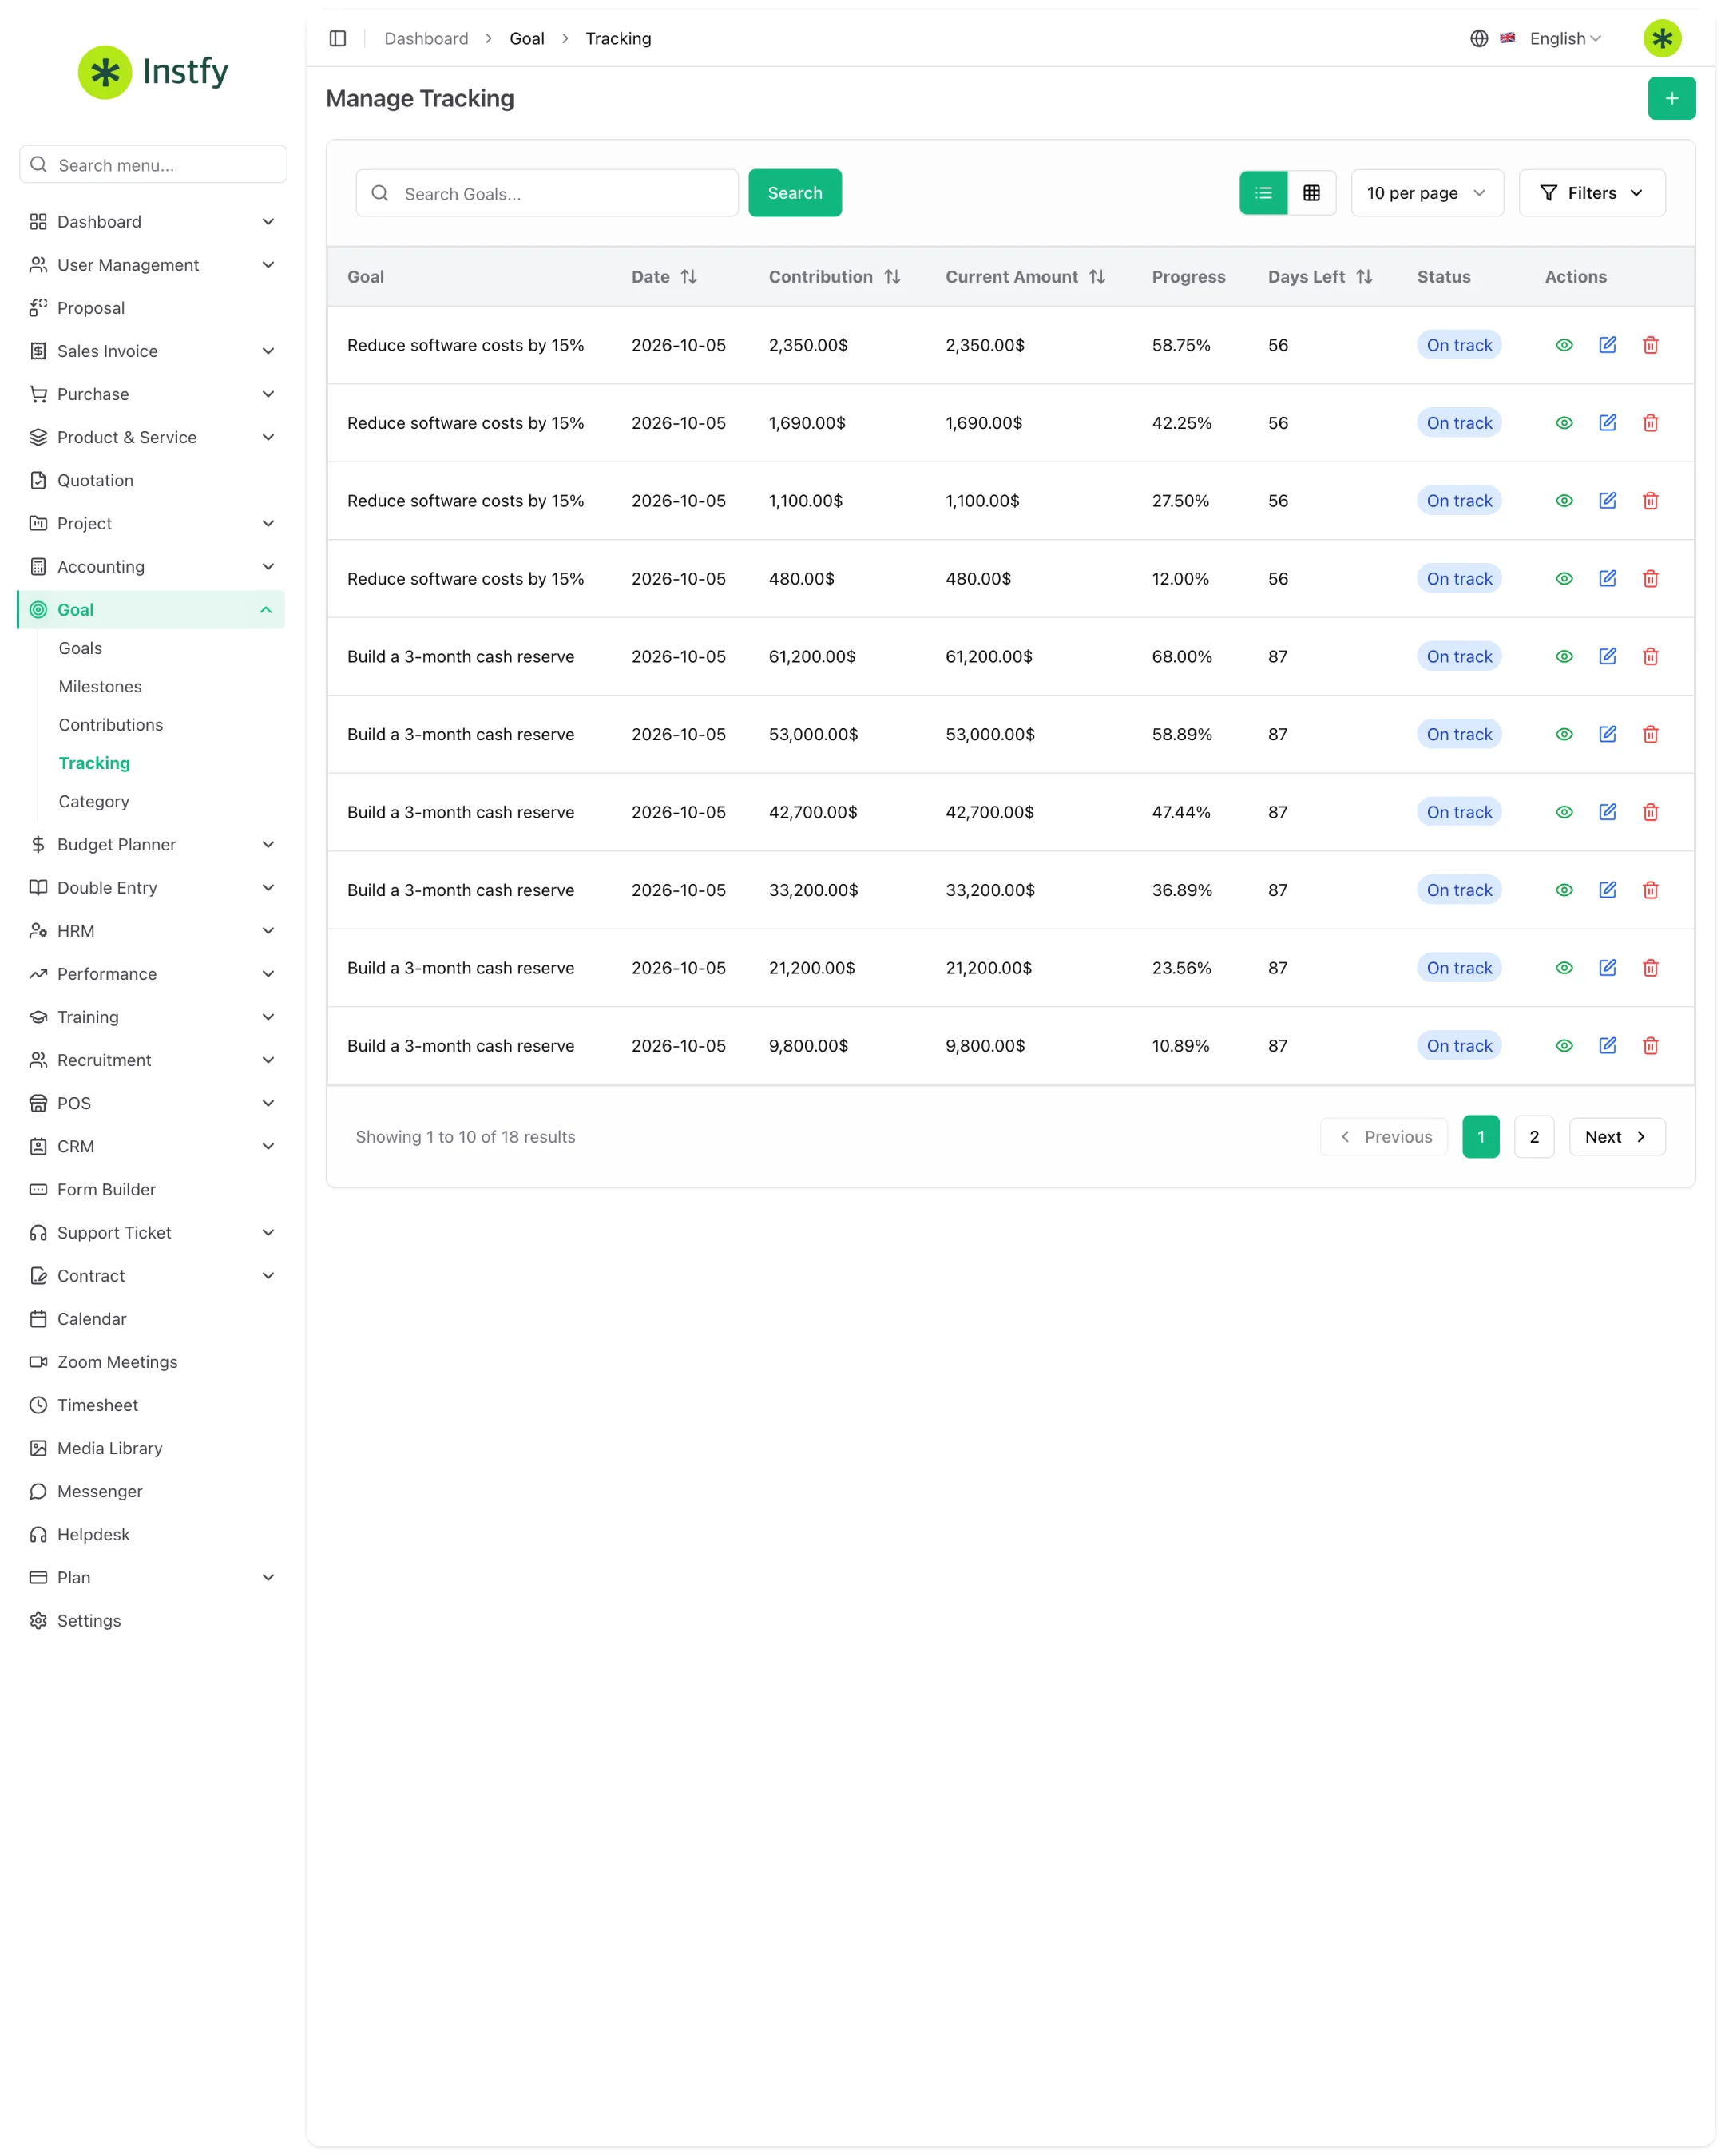
Task: Open the Goals submenu item
Action: (80, 648)
